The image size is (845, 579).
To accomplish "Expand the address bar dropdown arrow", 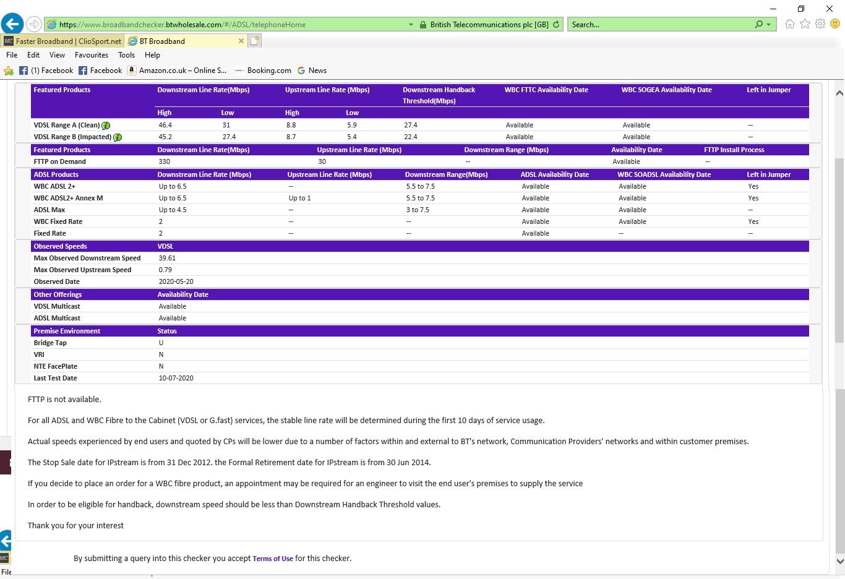I will click(x=411, y=25).
